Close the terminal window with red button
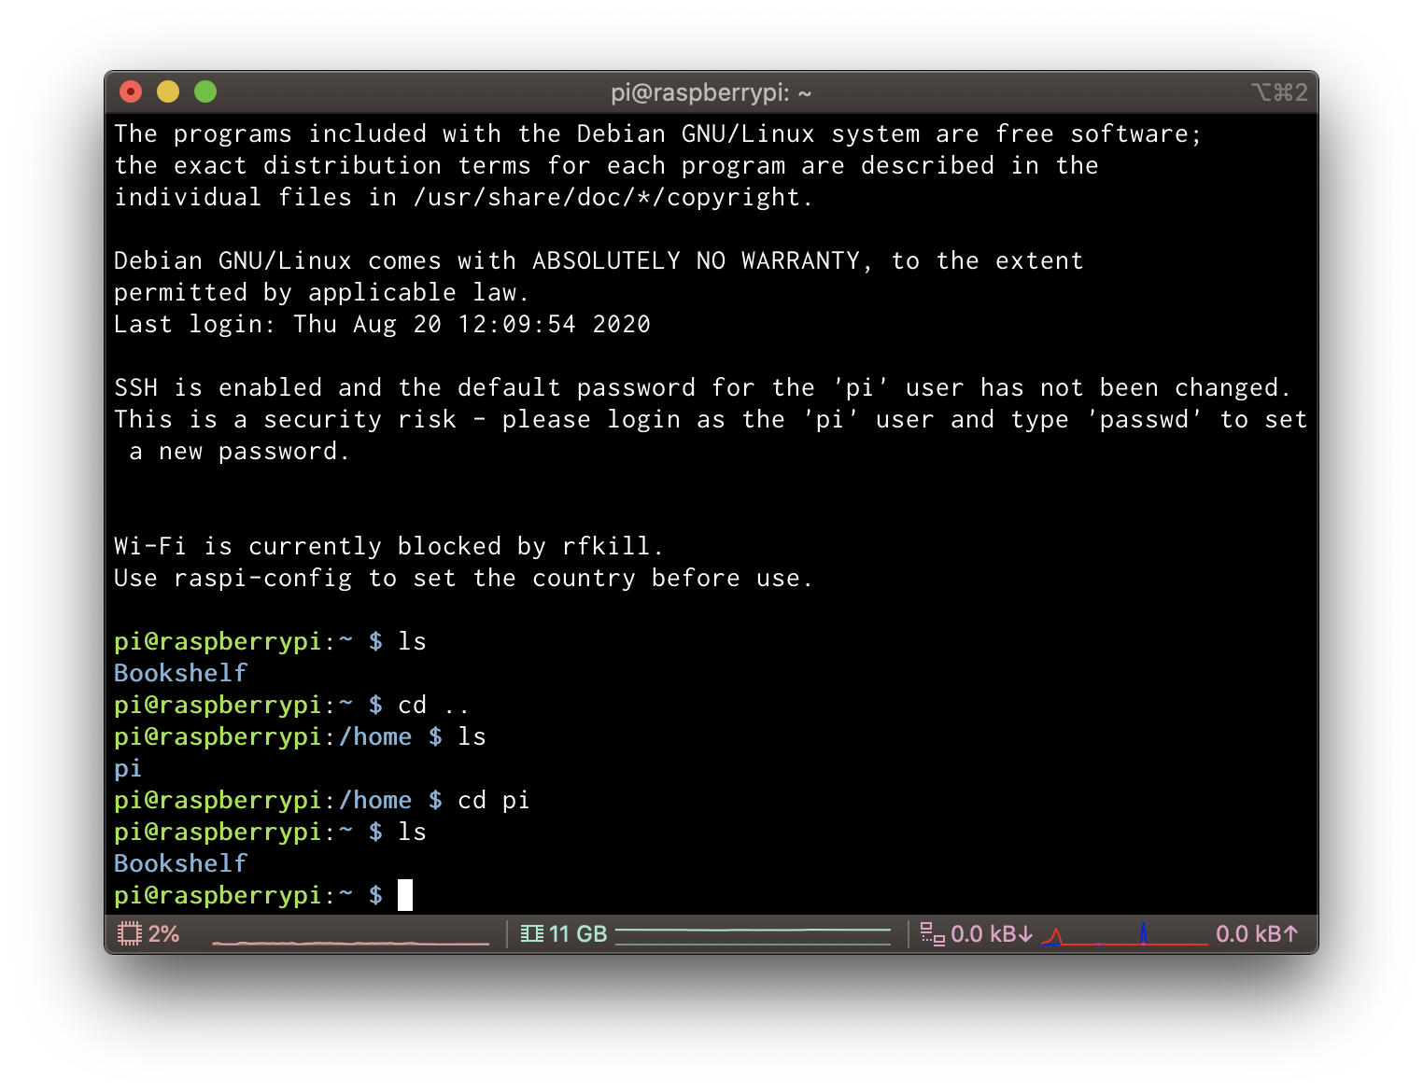 (x=131, y=91)
